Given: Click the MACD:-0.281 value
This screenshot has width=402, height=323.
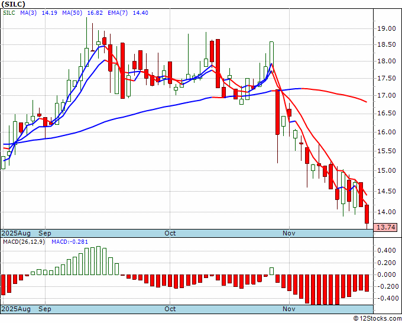Looking at the screenshot, I should point(70,242).
